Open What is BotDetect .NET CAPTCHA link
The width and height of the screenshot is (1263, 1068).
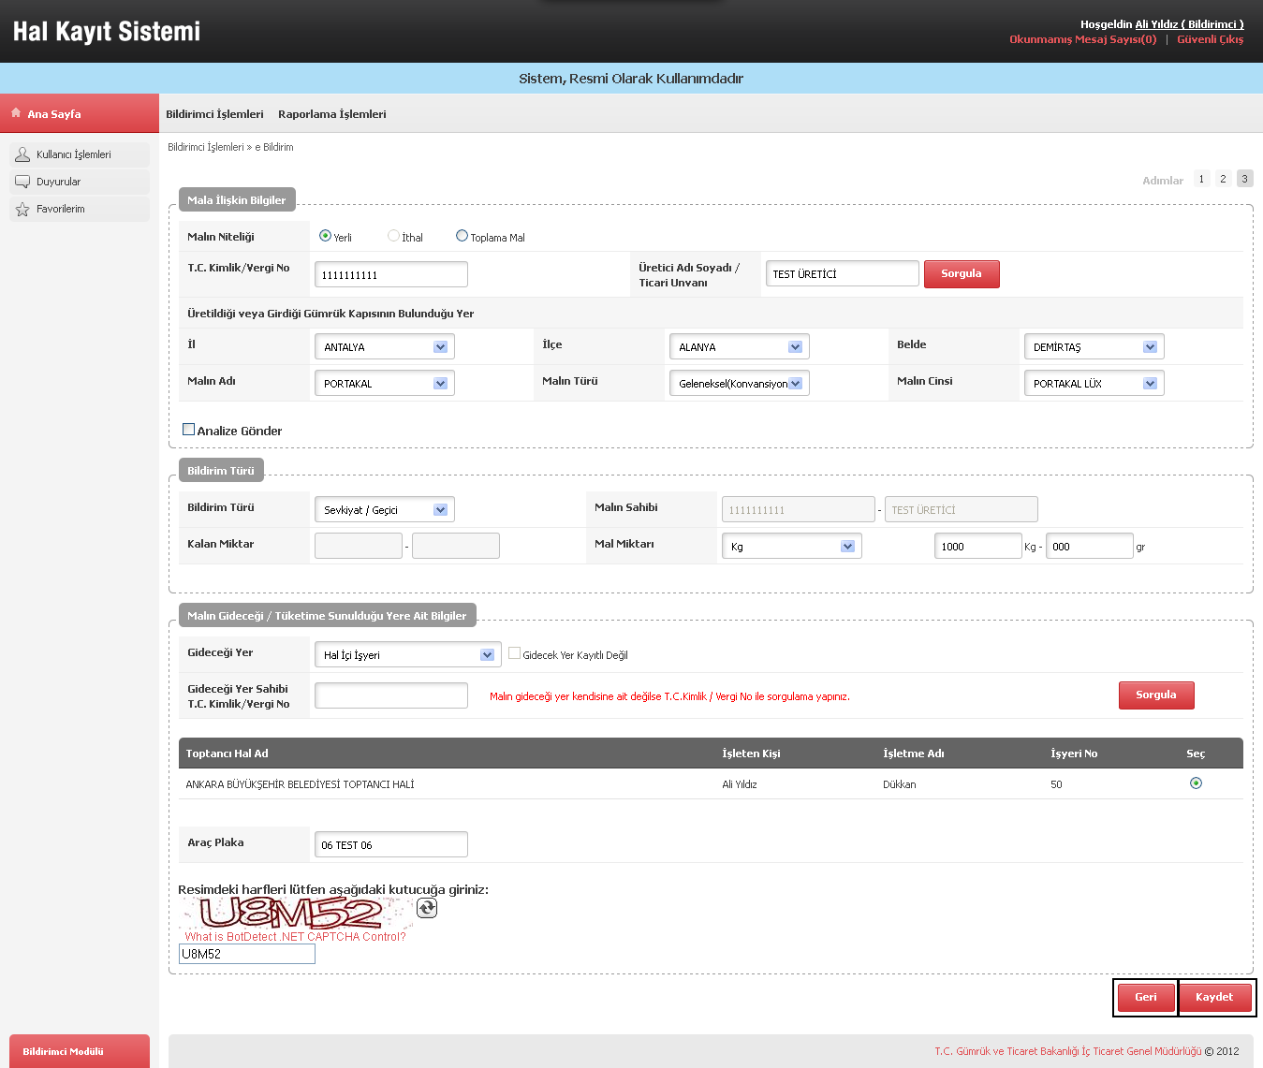(x=296, y=936)
